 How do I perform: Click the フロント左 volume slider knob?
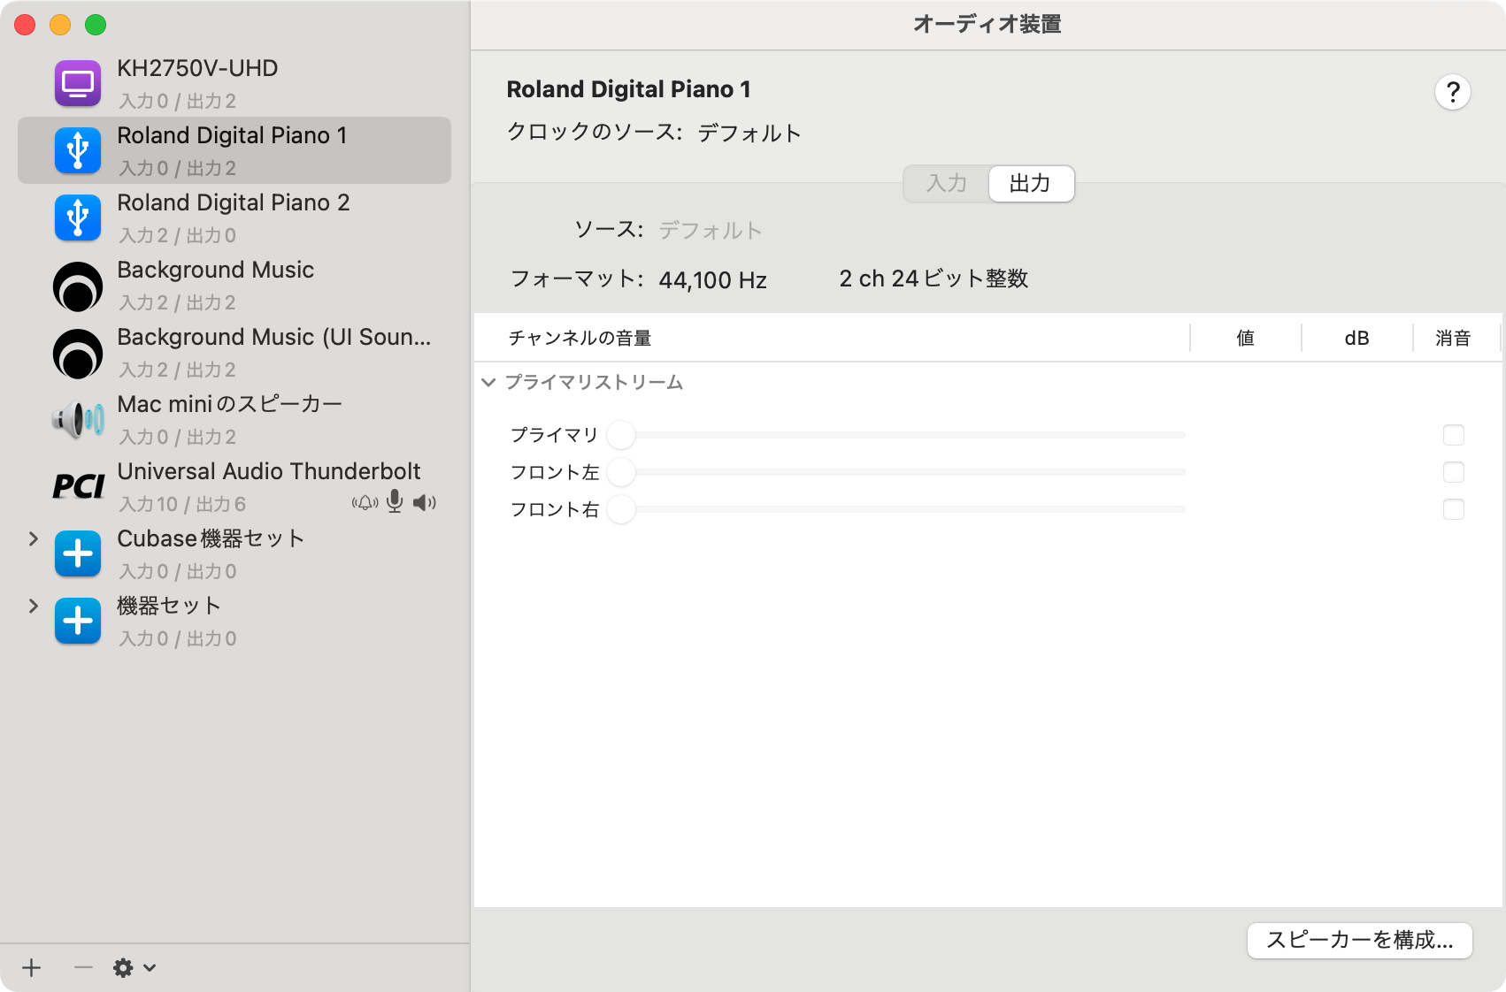(621, 472)
